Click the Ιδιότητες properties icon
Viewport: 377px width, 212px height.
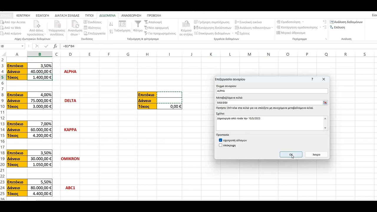pyautogui.click(x=86, y=28)
